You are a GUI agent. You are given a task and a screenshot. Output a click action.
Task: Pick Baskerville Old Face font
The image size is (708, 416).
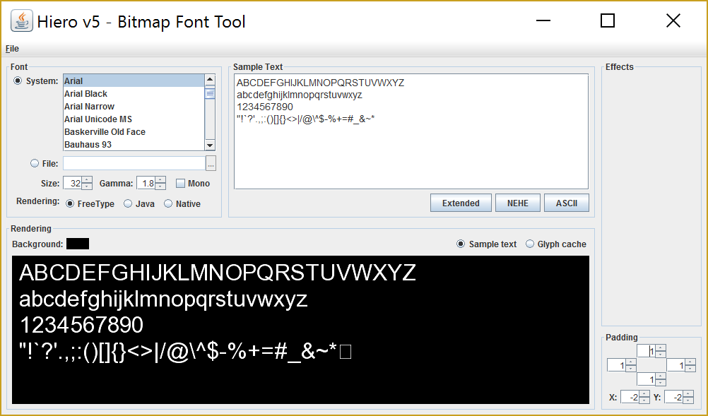134,132
